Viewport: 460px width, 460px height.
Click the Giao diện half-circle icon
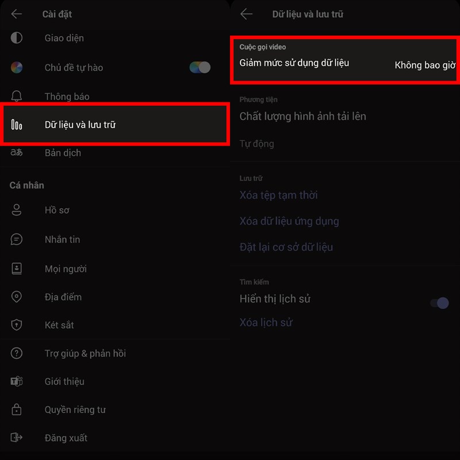click(17, 38)
